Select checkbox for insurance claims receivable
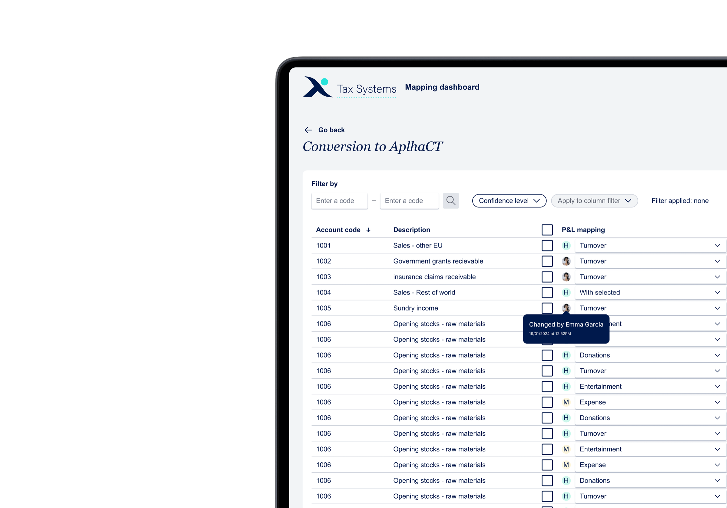The image size is (727, 508). click(547, 277)
